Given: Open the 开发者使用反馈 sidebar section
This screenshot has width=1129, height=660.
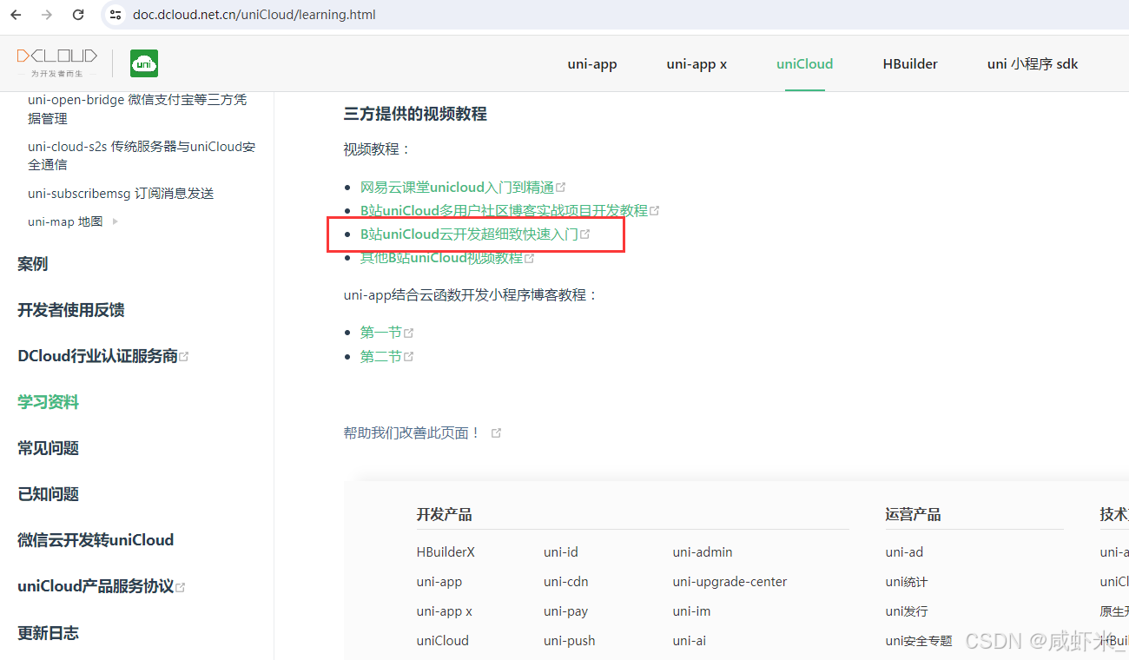Looking at the screenshot, I should point(71,310).
